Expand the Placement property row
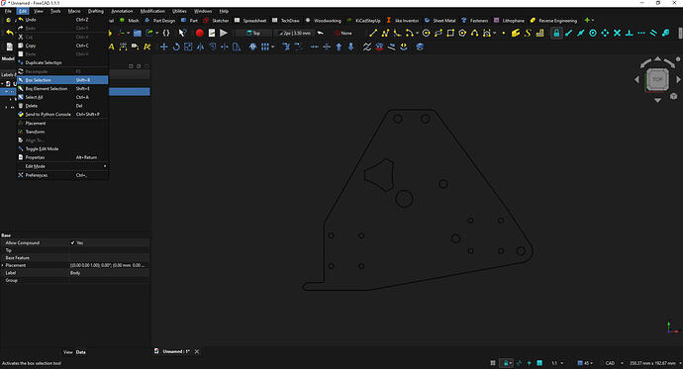 coord(3,265)
